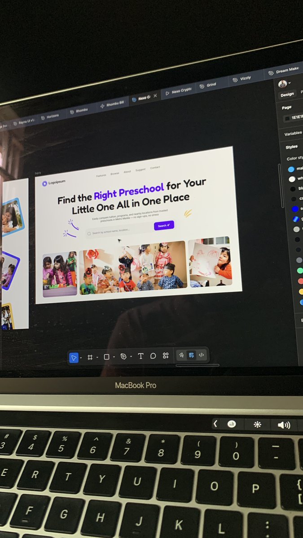This screenshot has width=303, height=538.
Task: Open the user avatar menu
Action: pos(284,83)
